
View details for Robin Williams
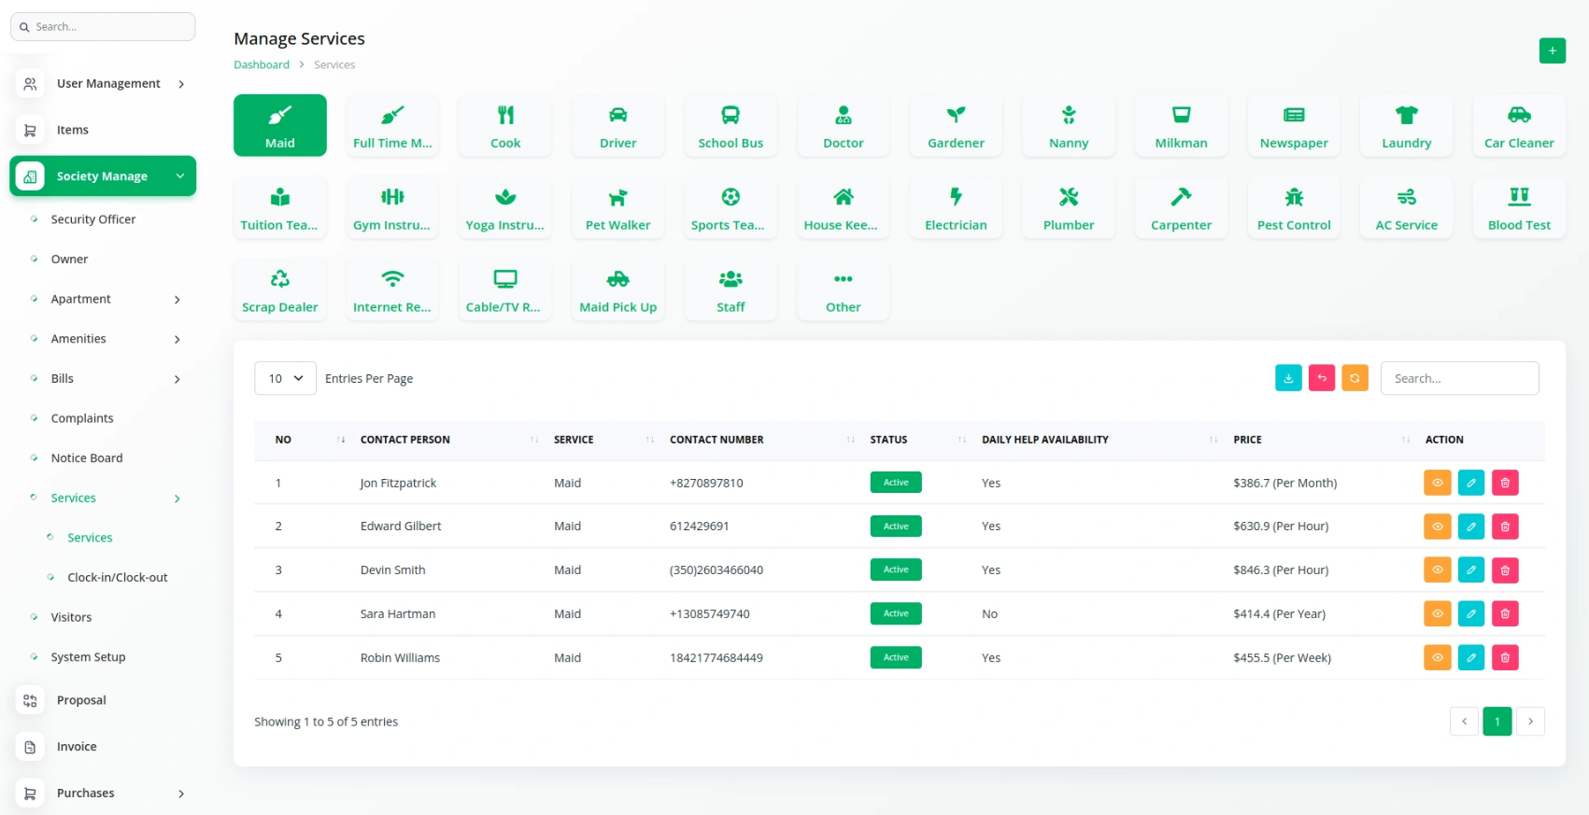1437,657
